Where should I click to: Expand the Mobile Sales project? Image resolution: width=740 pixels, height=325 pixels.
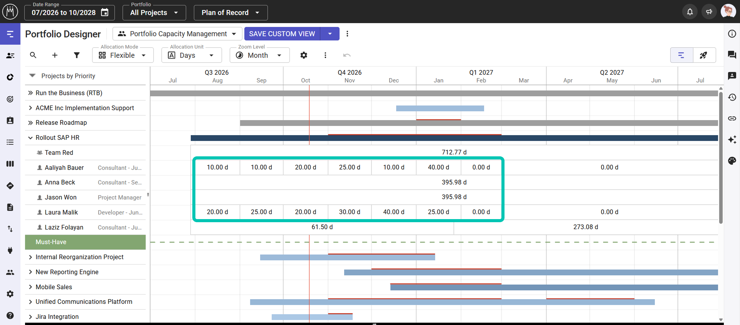(30, 287)
